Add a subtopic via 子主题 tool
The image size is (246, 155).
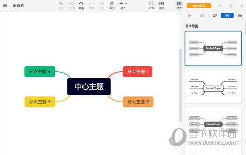71,5
